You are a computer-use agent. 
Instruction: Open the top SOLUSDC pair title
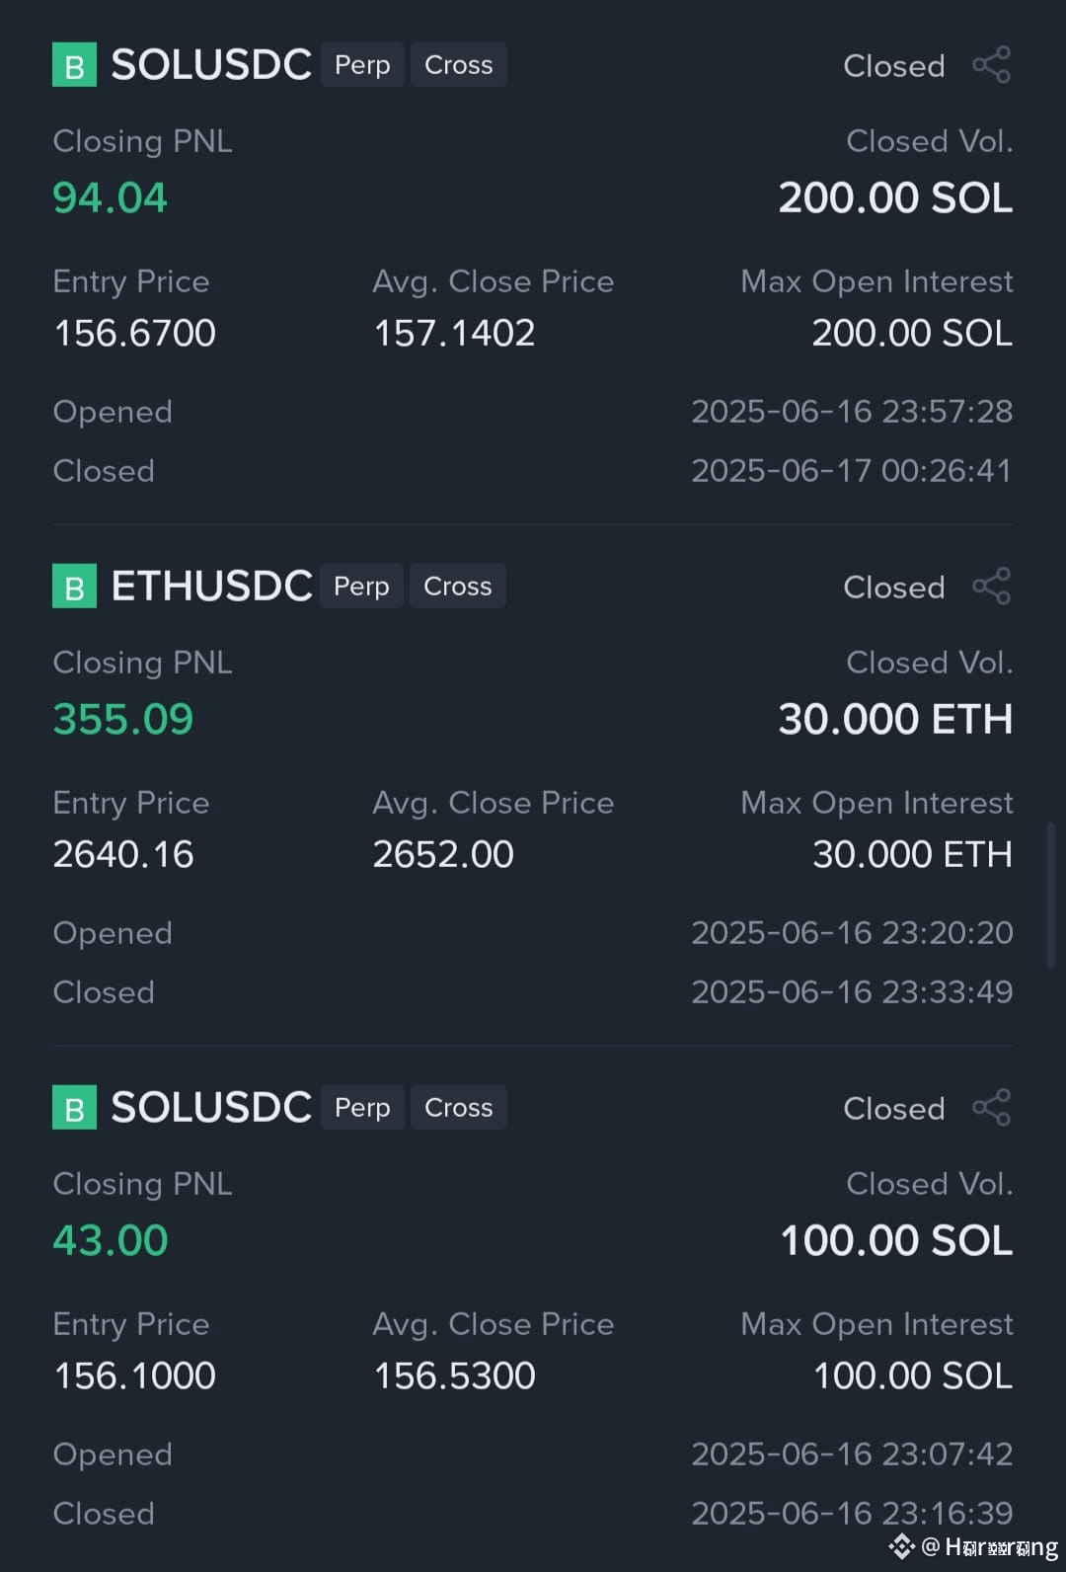pyautogui.click(x=211, y=65)
